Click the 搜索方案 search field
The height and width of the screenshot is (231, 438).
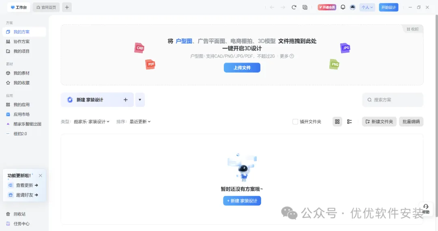[393, 100]
